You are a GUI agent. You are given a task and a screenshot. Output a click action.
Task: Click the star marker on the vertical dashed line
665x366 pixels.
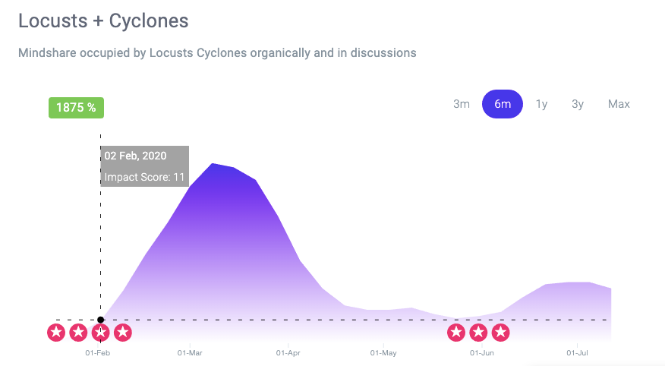(x=100, y=333)
